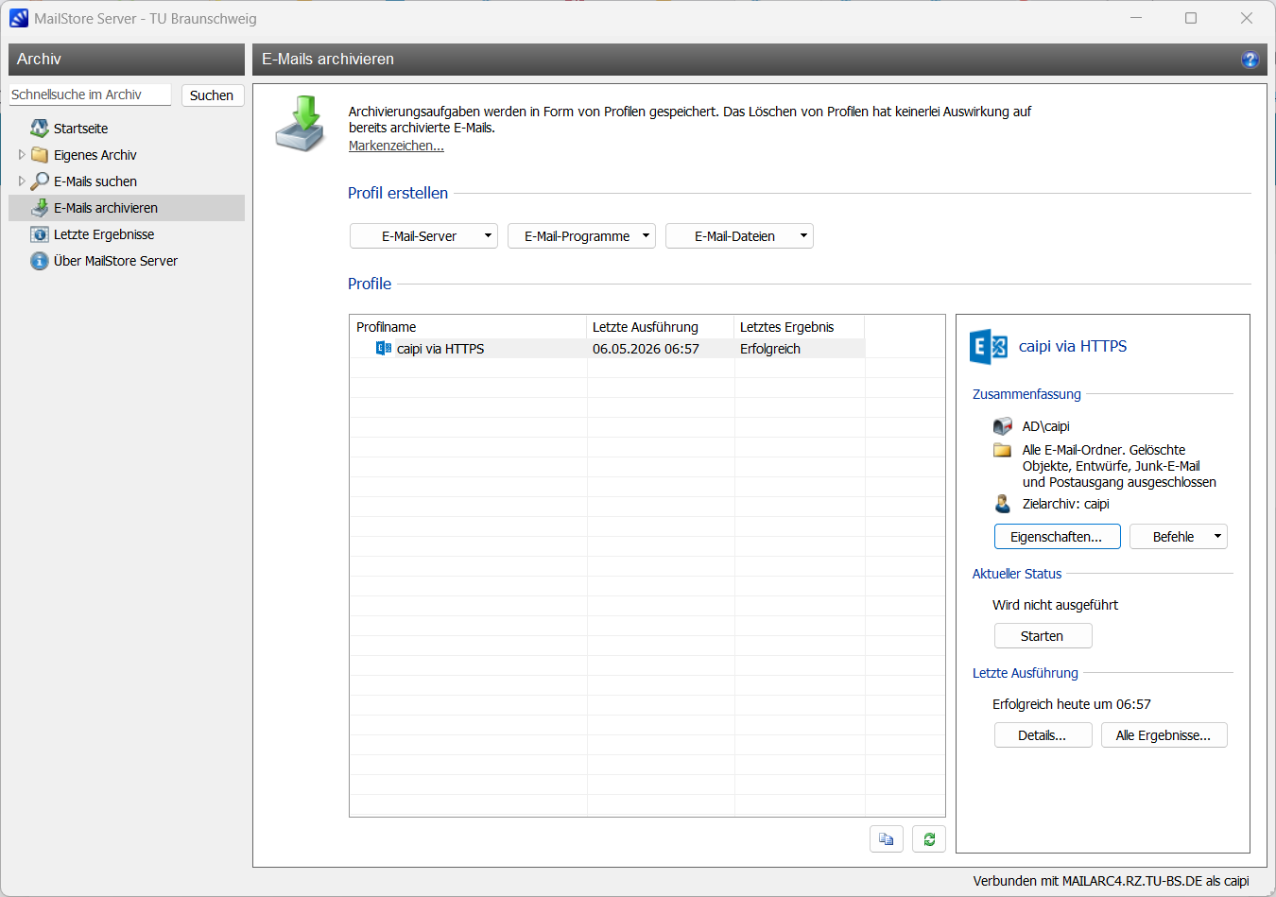
Task: Click Alle Ergebnisse... button
Action: (x=1164, y=735)
